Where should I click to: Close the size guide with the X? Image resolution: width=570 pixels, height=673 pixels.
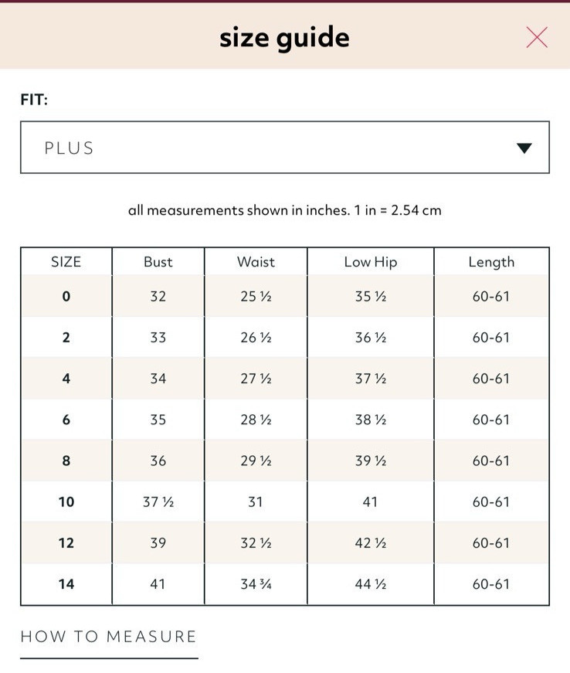click(x=537, y=37)
